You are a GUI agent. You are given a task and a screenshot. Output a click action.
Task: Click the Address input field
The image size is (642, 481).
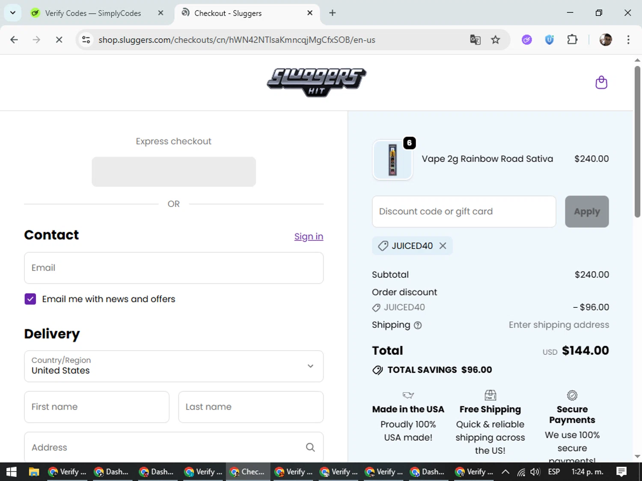pyautogui.click(x=174, y=447)
